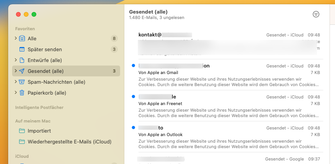Expand the Entwürfe (alle) disclosure arrow

pos(16,60)
